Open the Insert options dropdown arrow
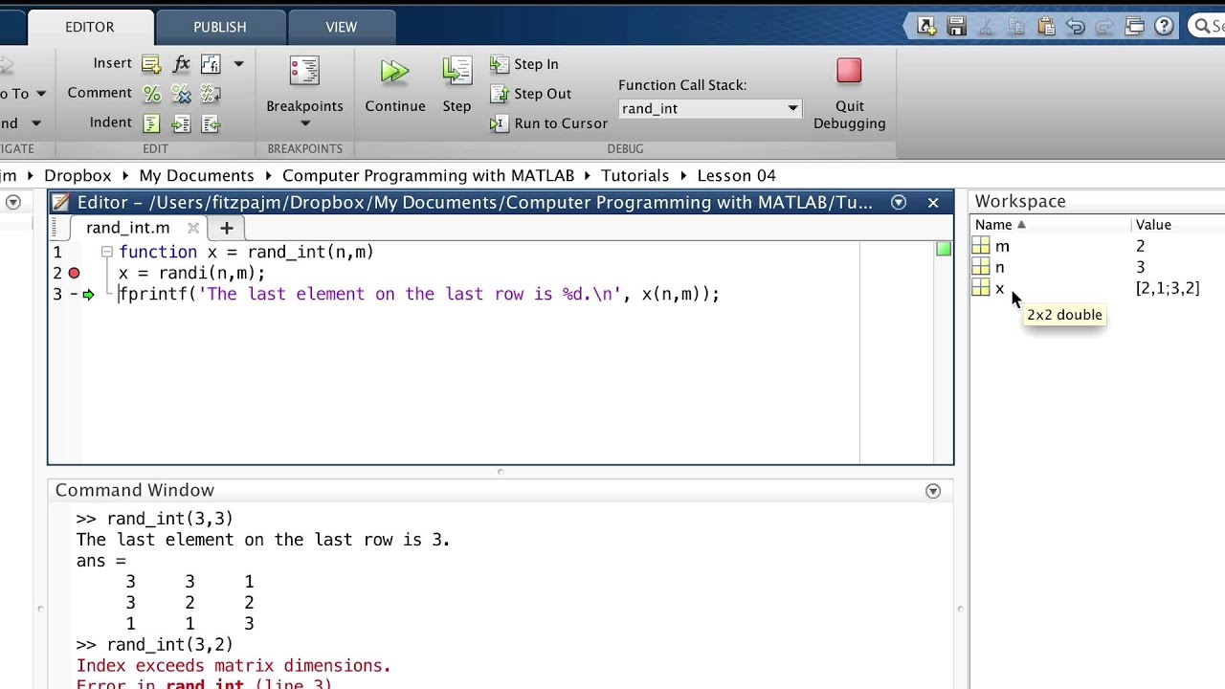Image resolution: width=1225 pixels, height=689 pixels. point(238,64)
